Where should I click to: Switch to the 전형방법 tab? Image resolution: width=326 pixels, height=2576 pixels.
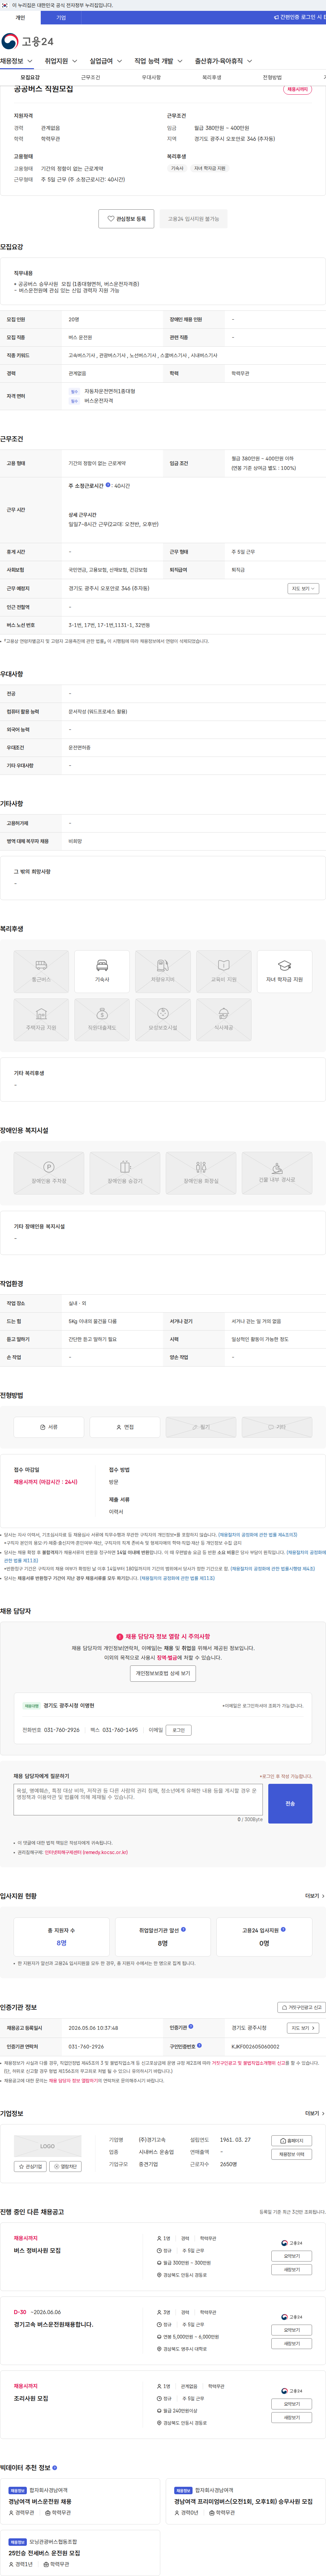272,77
